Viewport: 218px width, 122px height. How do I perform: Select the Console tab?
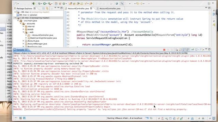(x=20, y=50)
